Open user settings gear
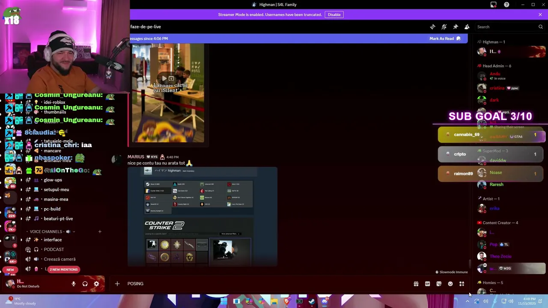Screen dimensions: 548x308 pos(96,284)
